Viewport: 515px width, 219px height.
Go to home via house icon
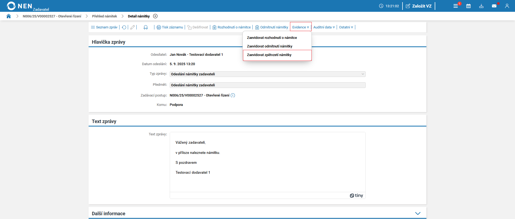coord(9,16)
